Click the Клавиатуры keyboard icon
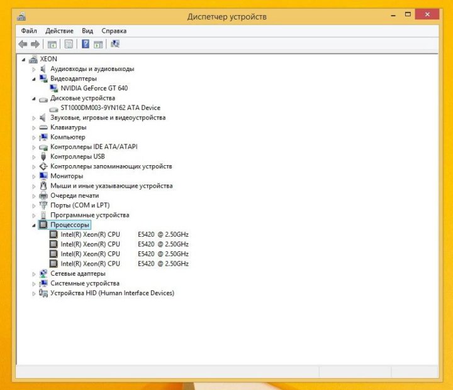Viewport: 453px width, 390px height. click(43, 127)
